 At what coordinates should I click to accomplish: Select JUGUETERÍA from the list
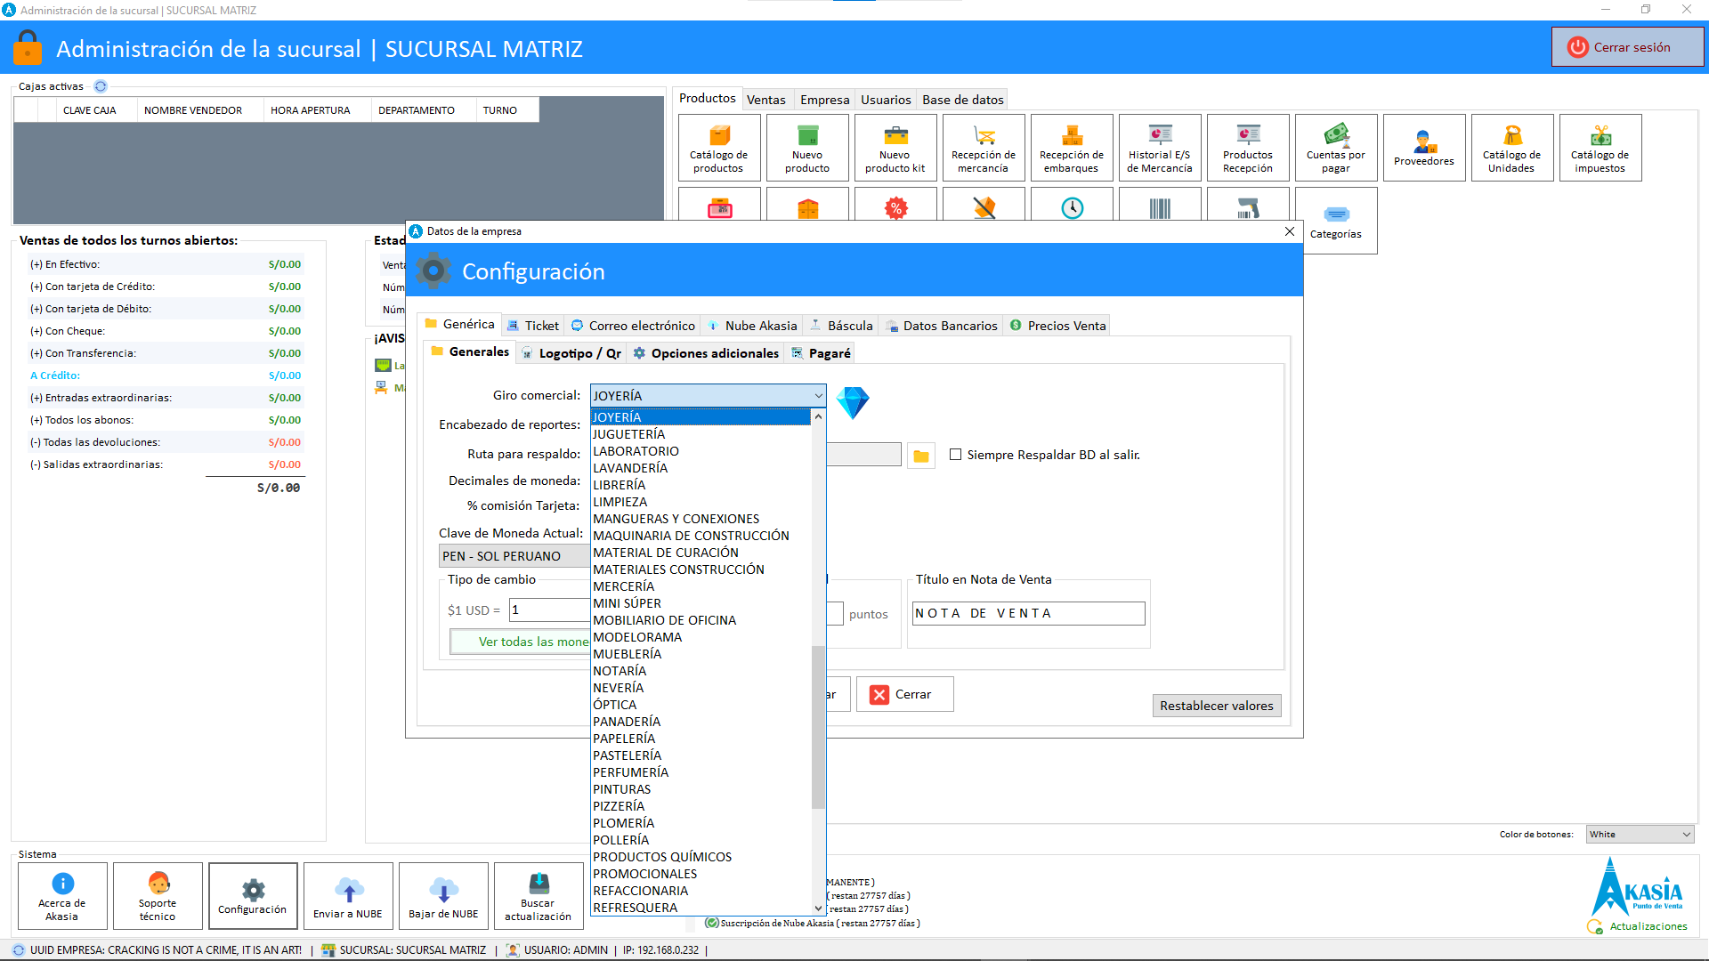(x=701, y=434)
